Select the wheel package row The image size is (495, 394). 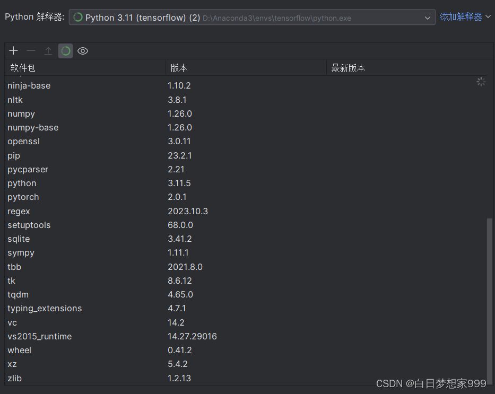[246, 350]
